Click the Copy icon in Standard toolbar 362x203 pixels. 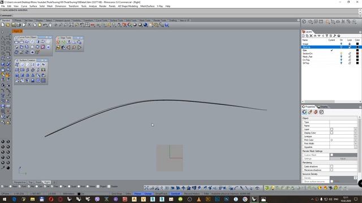pos(35,25)
